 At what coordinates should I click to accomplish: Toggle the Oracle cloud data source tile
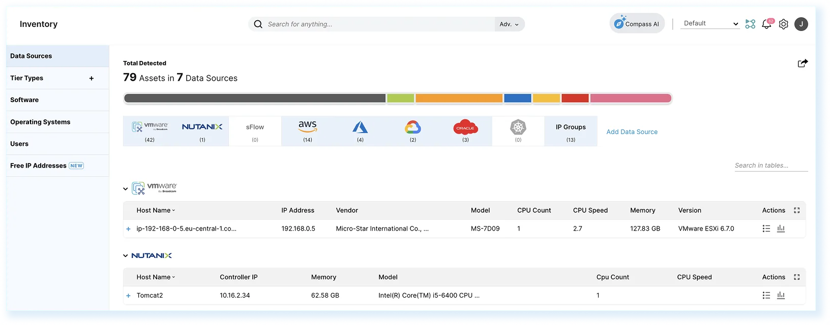point(465,131)
